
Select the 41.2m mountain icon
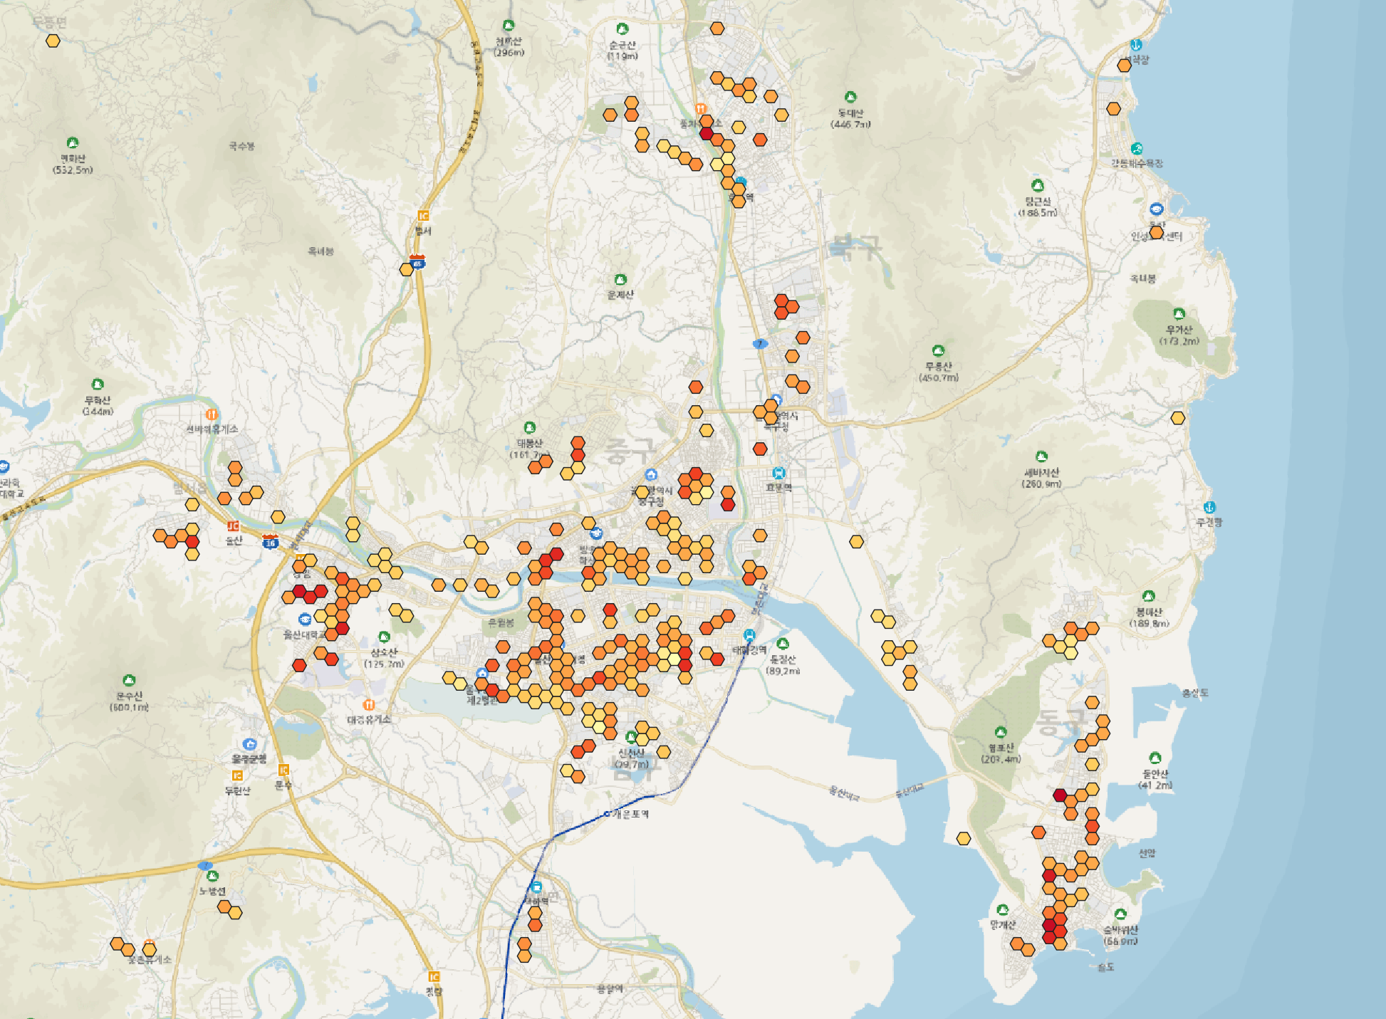tap(1155, 758)
